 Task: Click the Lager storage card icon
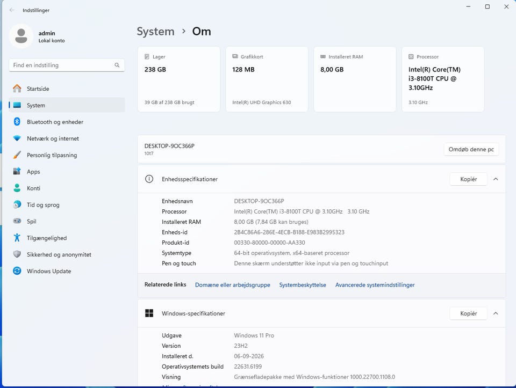[147, 56]
